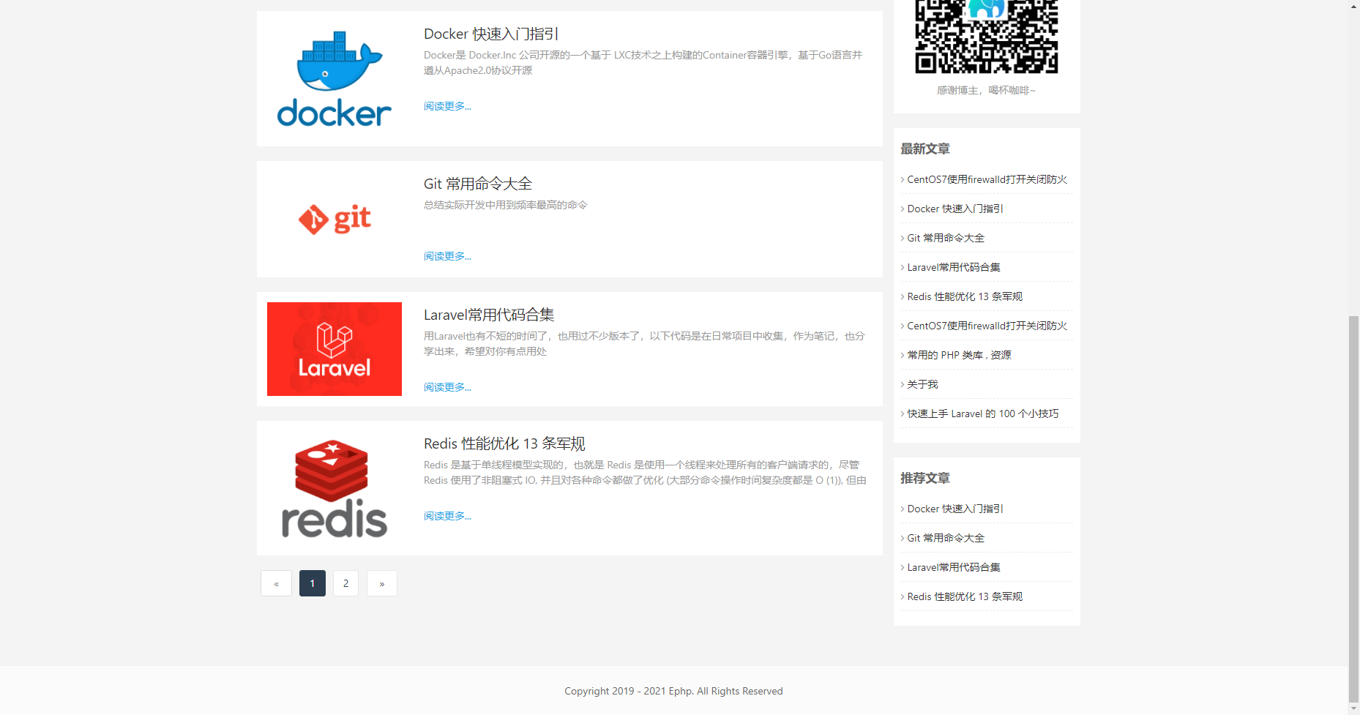This screenshot has height=715, width=1360.
Task: Open the red Laravel logo thumbnail
Action: [x=335, y=349]
